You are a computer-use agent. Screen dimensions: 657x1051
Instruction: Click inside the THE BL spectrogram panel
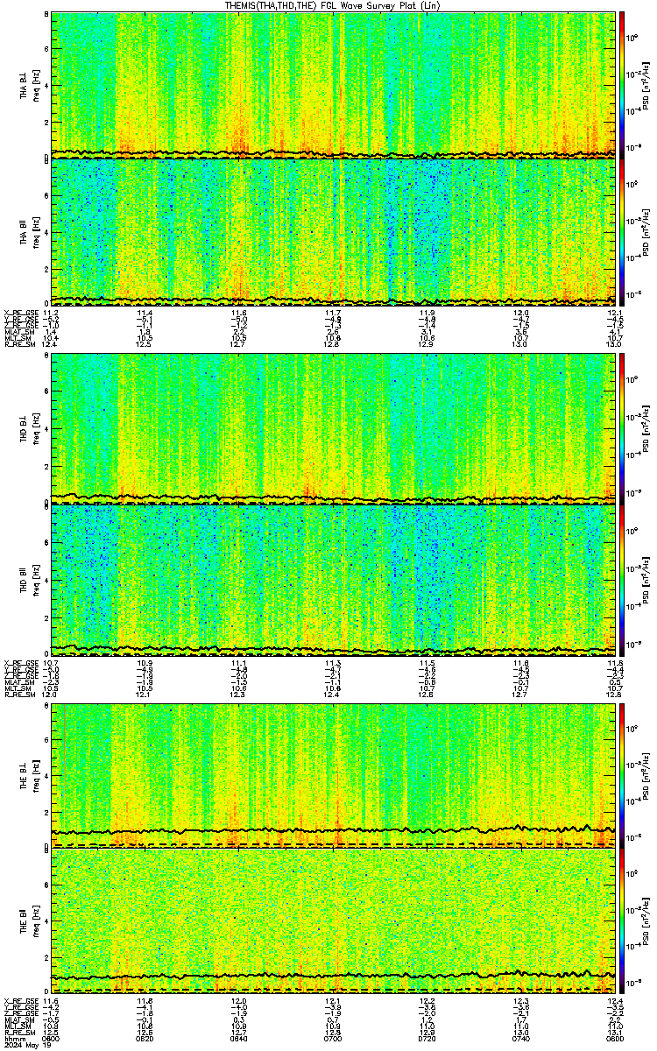[x=334, y=776]
